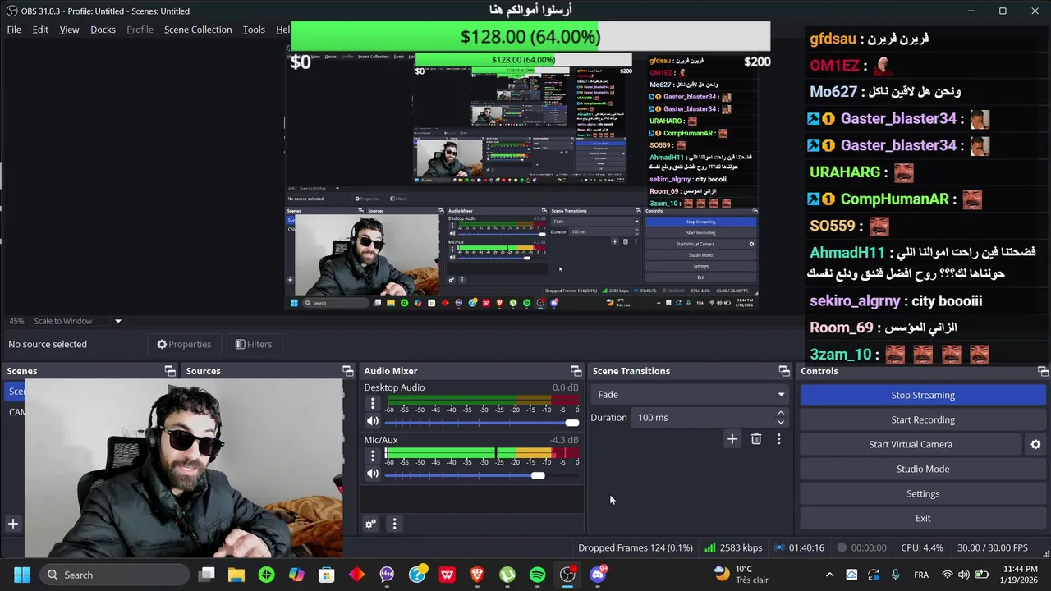The image size is (1051, 591).
Task: Open Desktop Audio three-dot options menu
Action: [x=373, y=403]
